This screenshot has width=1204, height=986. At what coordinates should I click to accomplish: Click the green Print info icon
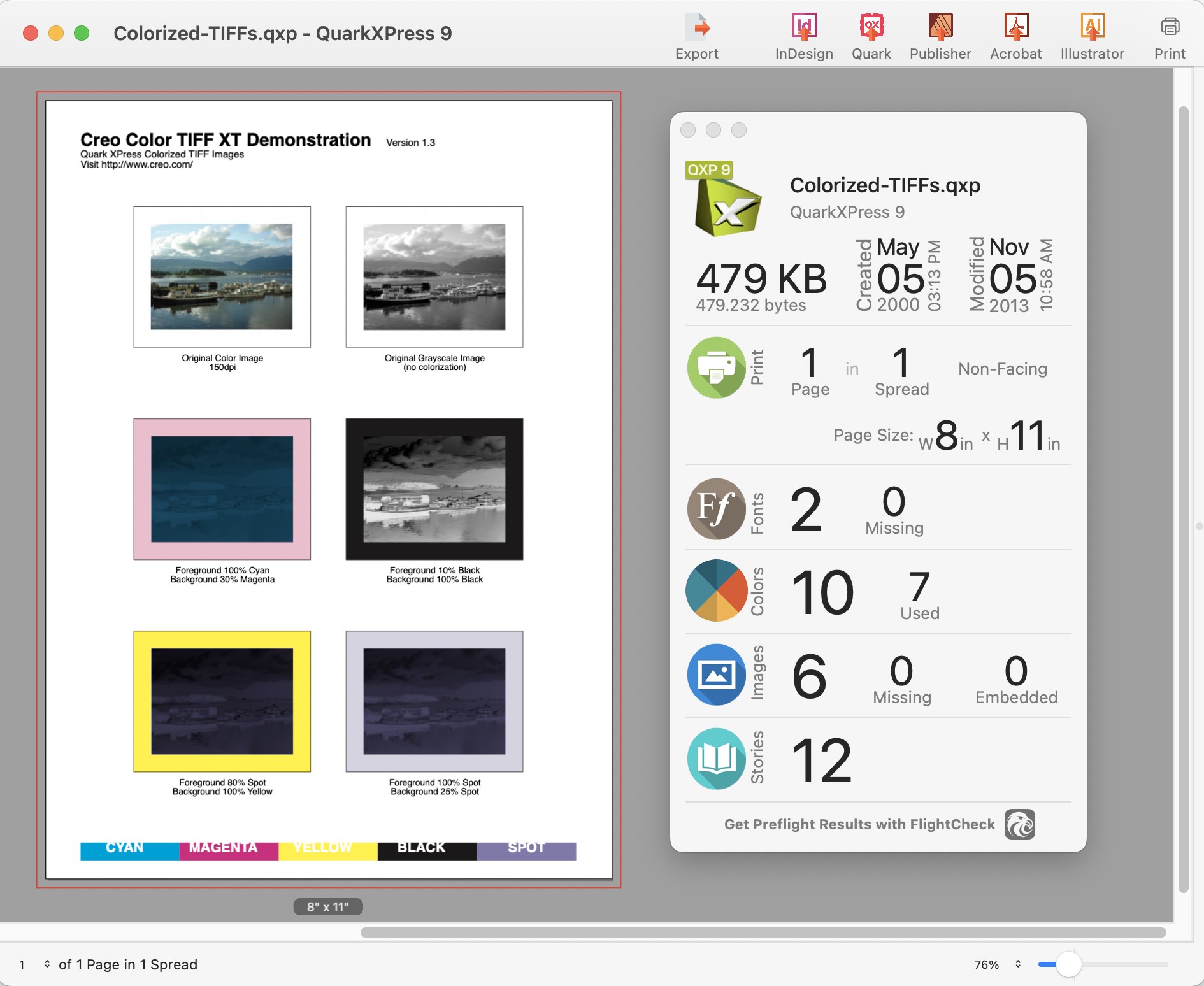717,368
